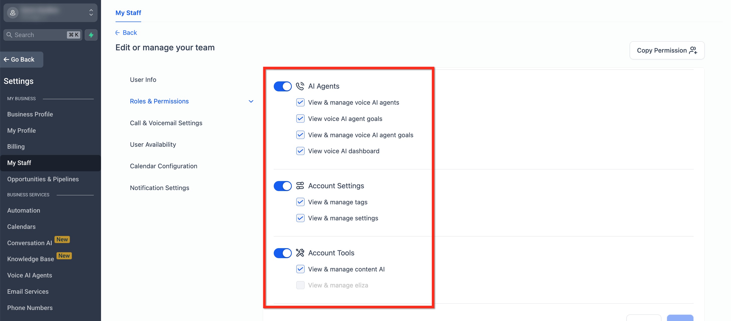Click the search magnifier icon
Image resolution: width=731 pixels, height=321 pixels.
point(9,35)
